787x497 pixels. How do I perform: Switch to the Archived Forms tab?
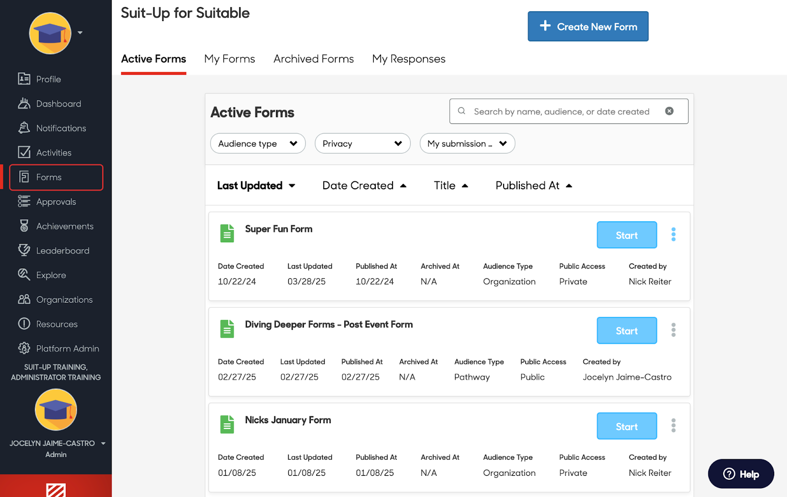(314, 59)
